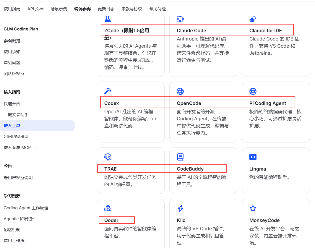Viewport: 315px width, 248px height.
Task: Open 老用户权益说明 under 公告
Action: pos(18,178)
